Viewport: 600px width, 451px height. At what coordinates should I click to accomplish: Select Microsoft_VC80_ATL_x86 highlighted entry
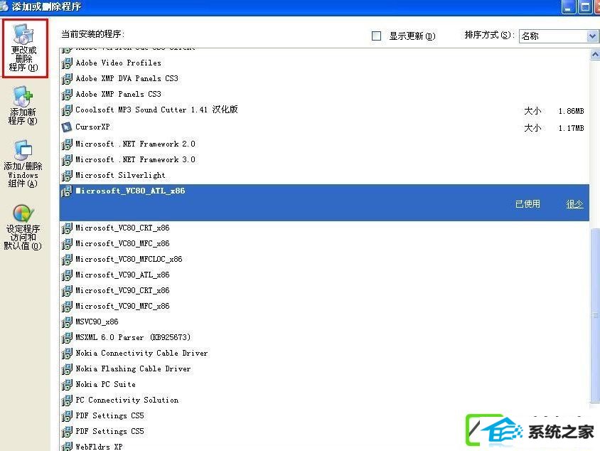coord(324,203)
